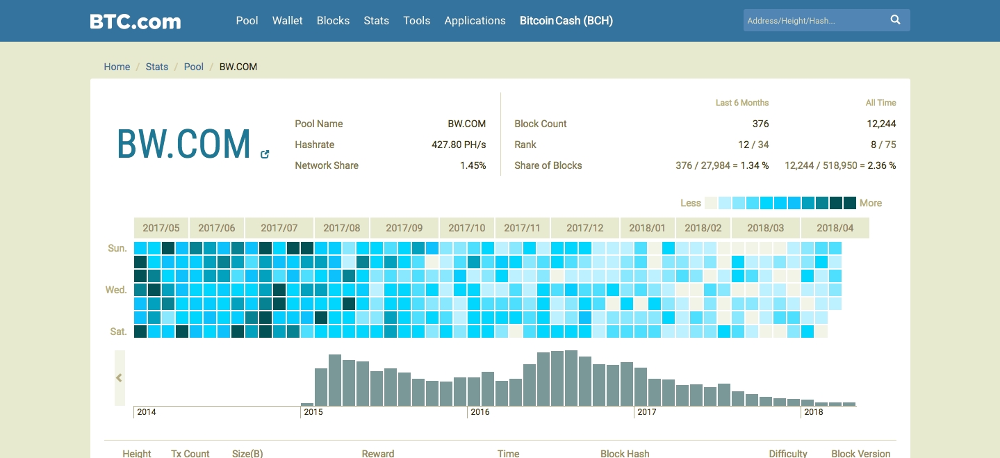Click the Hashrate value 427.80 PH/s
Screen dimensions: 1000x458
tap(459, 145)
